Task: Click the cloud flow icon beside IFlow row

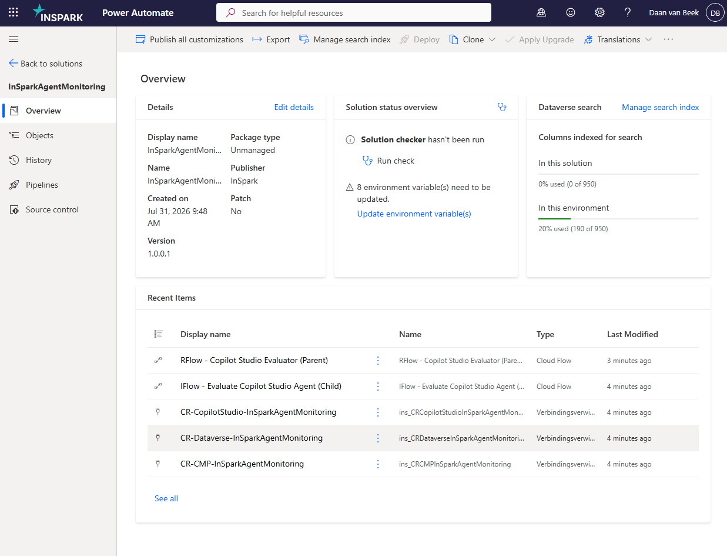Action: (158, 386)
